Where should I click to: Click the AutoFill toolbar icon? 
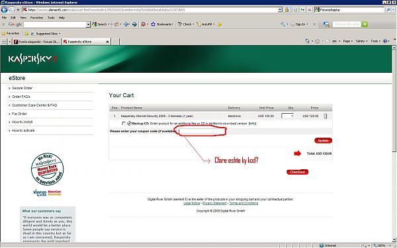(x=199, y=24)
